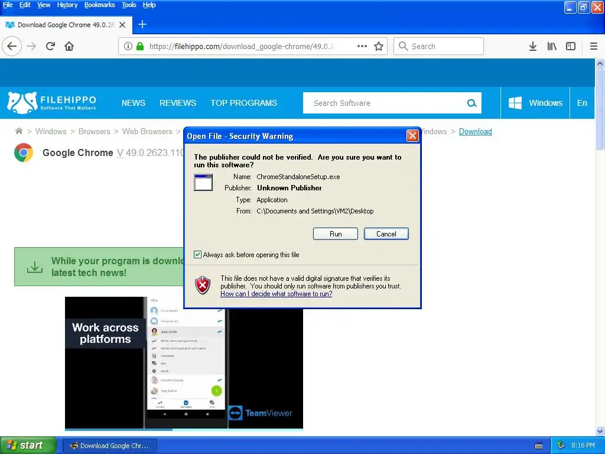The image size is (605, 454).
Task: Click the ChromeStandaloneSetup.exe file name
Action: (x=298, y=177)
